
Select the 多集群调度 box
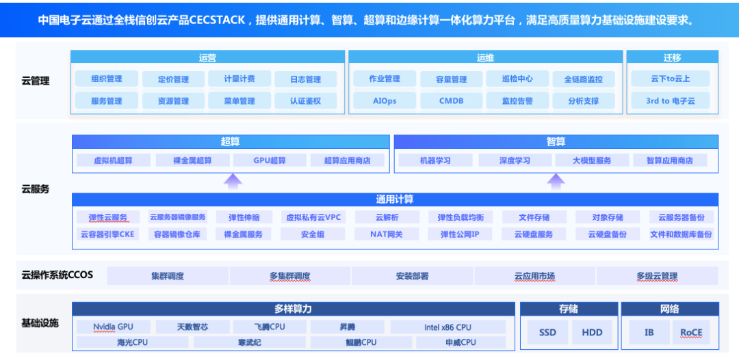290,276
